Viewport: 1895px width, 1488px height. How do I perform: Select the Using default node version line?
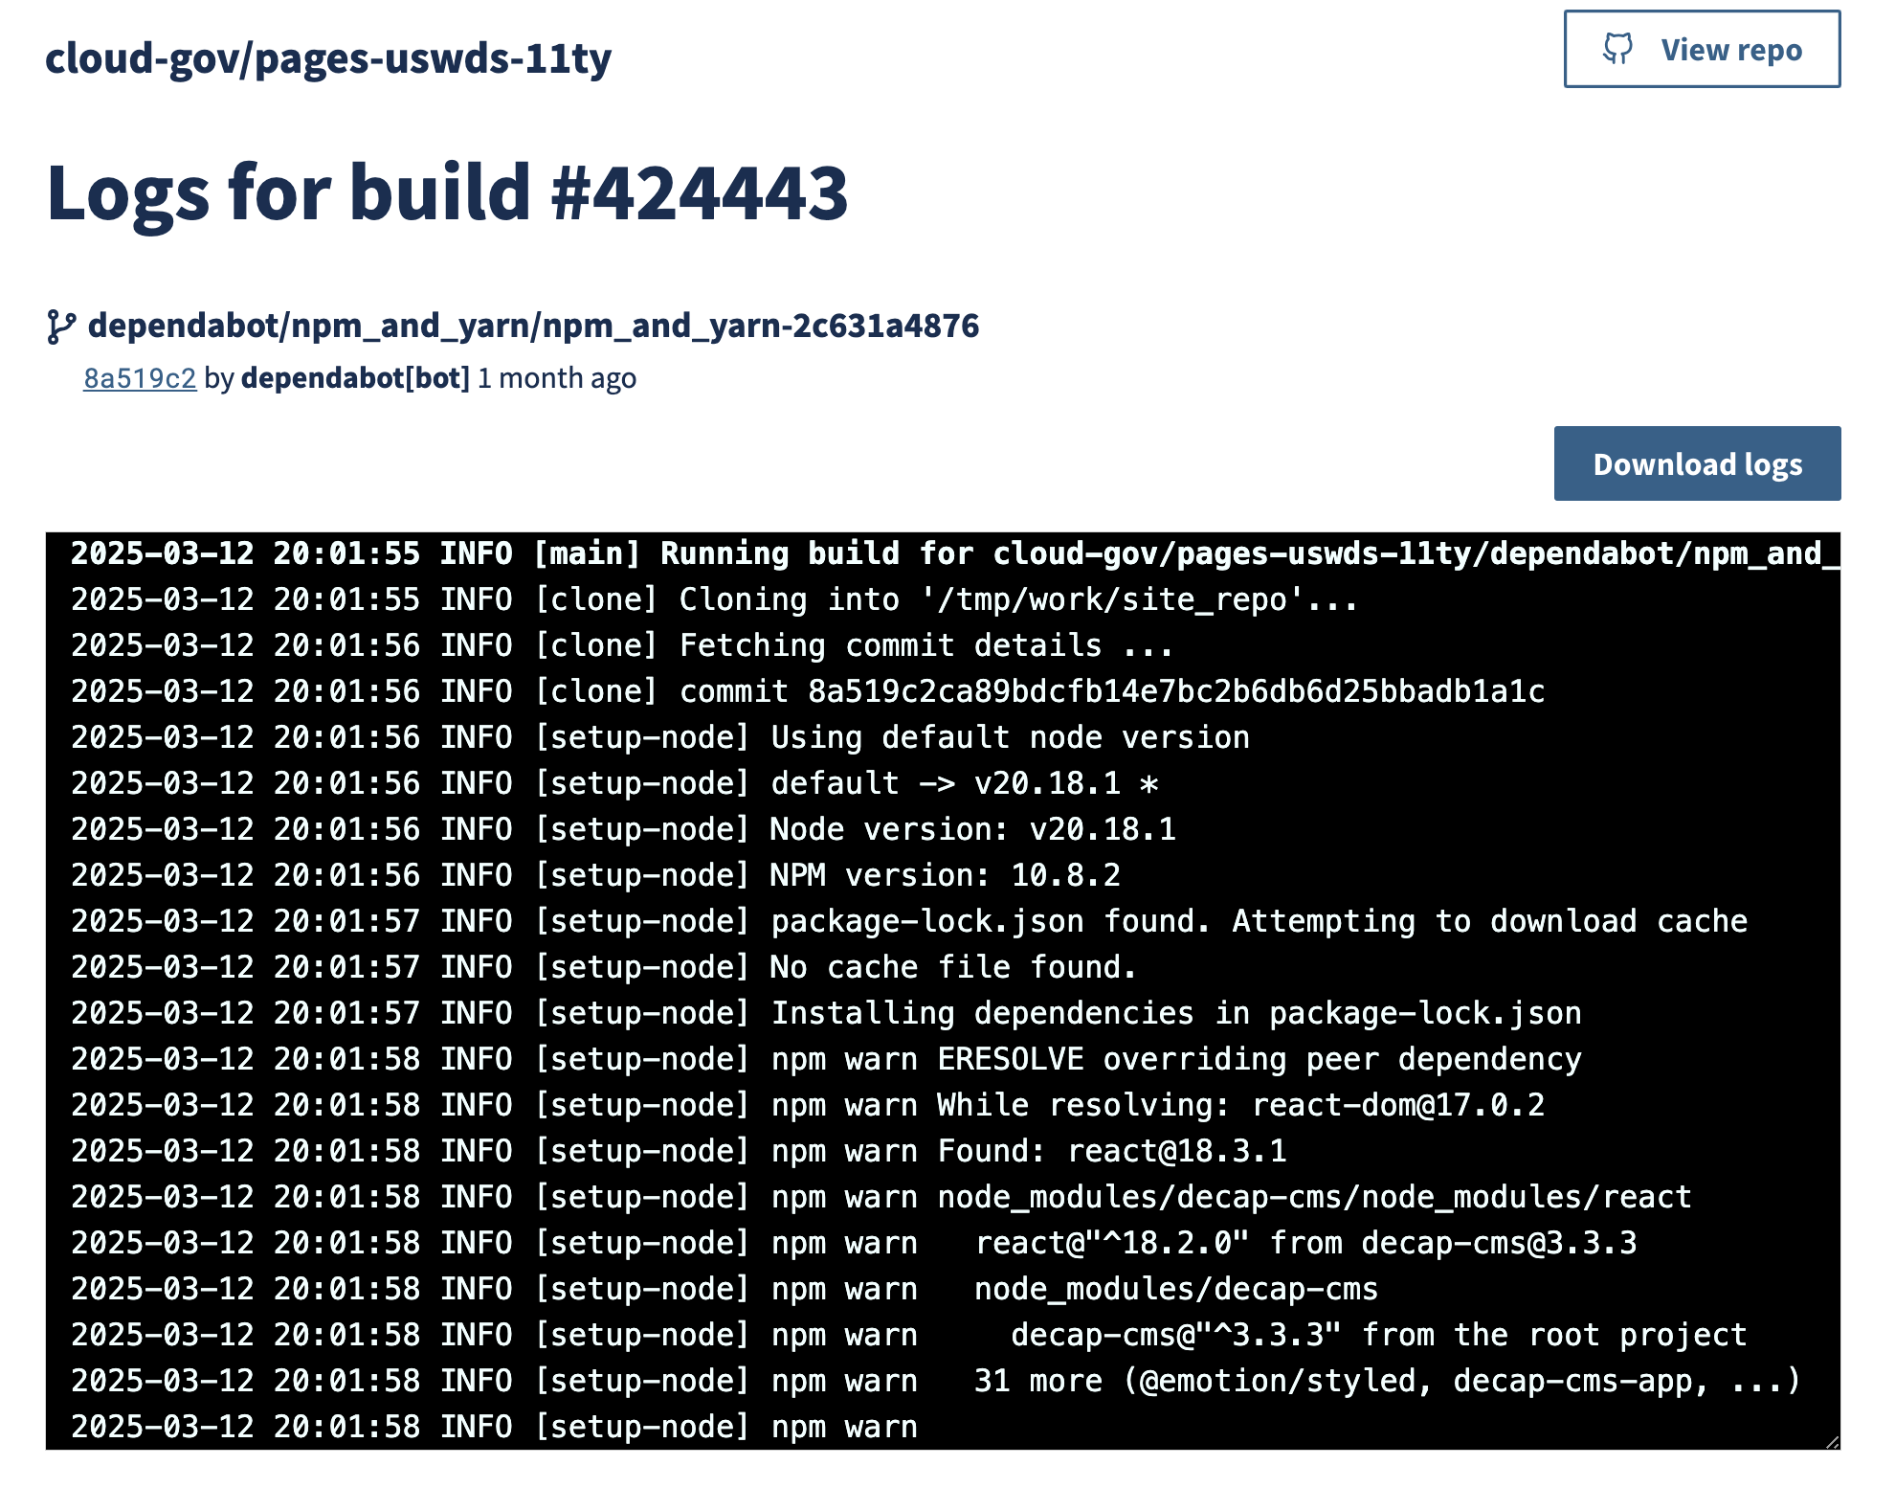point(660,737)
